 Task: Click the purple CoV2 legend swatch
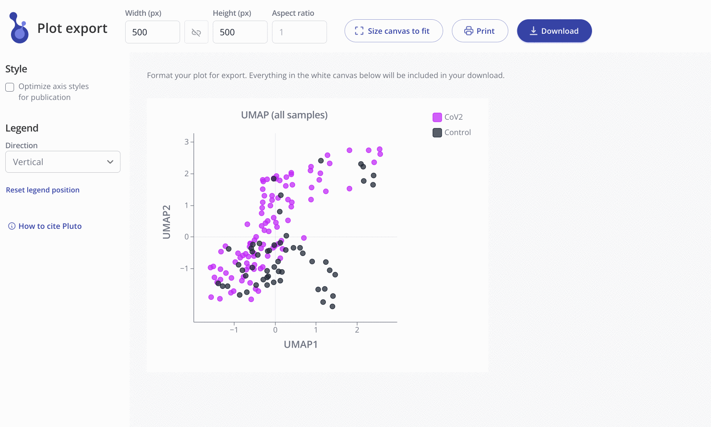[437, 117]
